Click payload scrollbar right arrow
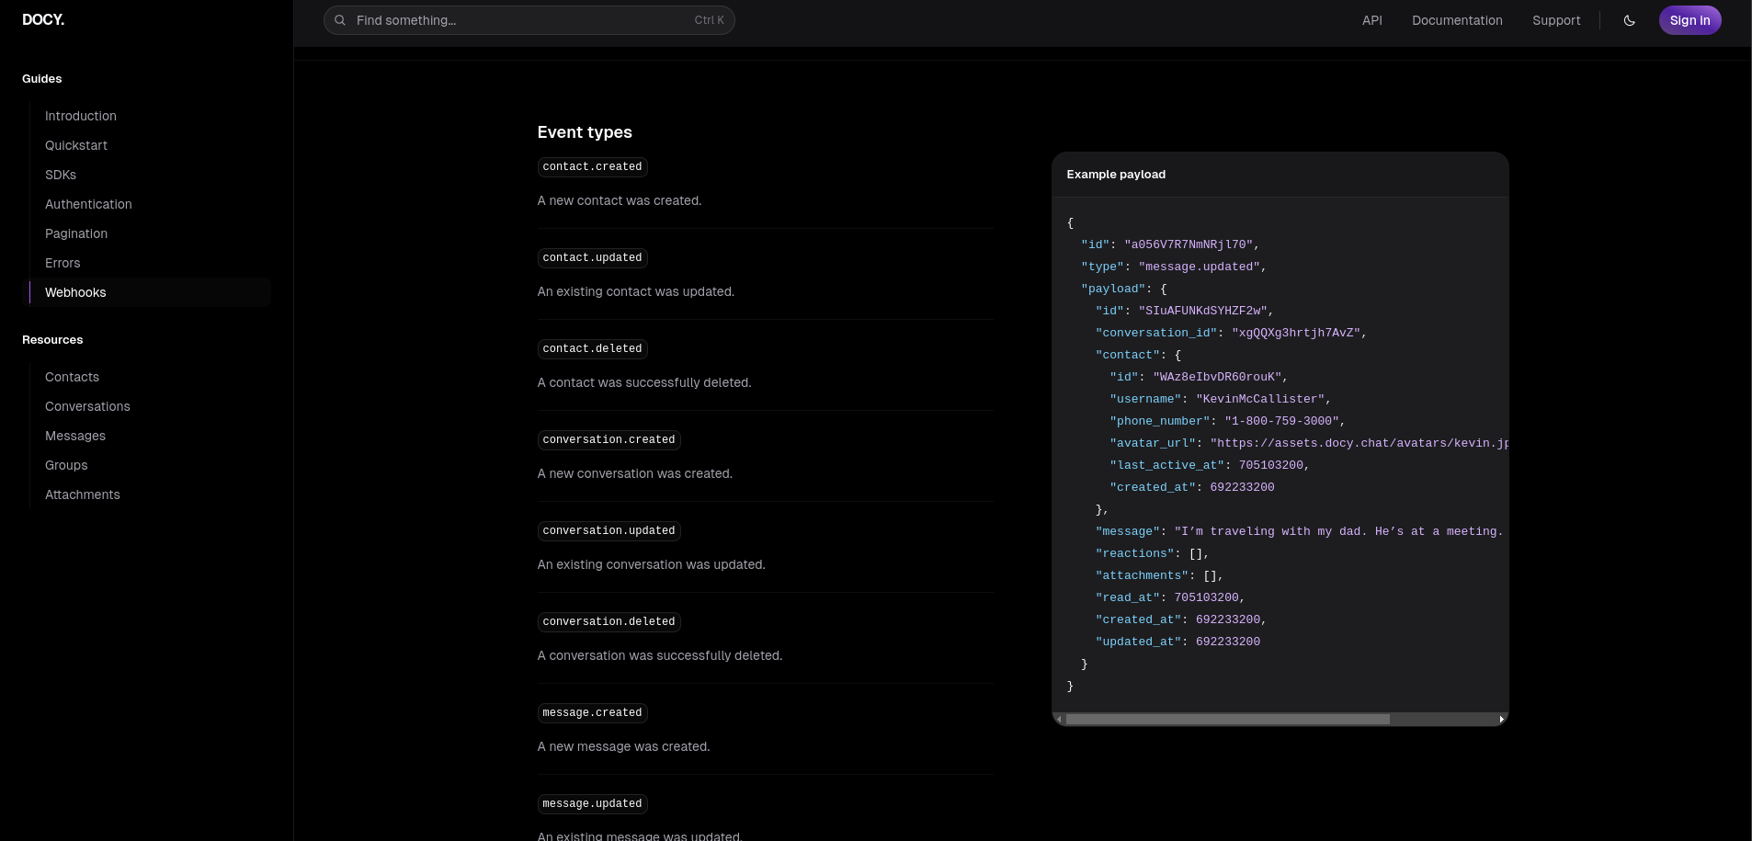The width and height of the screenshot is (1752, 841). 1501,720
